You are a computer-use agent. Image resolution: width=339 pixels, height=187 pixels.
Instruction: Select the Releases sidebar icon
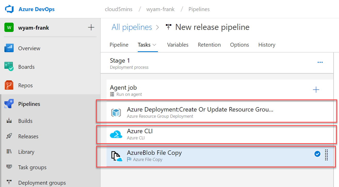(x=9, y=136)
